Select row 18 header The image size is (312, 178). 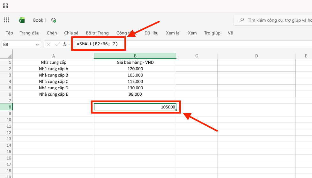click(x=6, y=171)
